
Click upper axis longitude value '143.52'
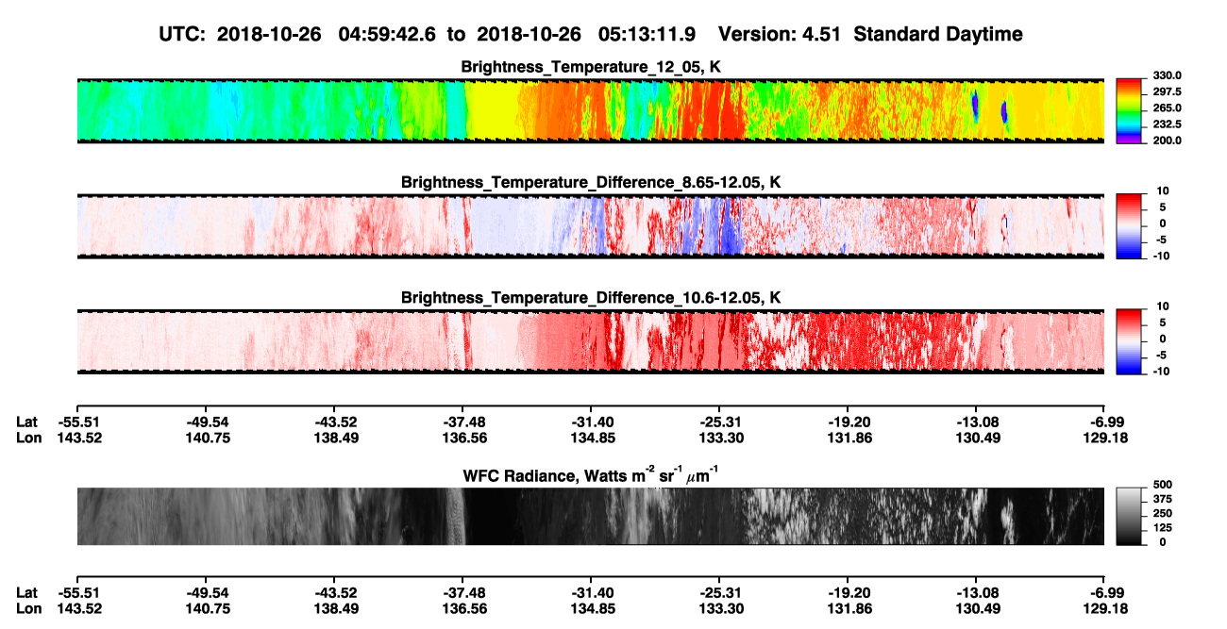click(77, 438)
